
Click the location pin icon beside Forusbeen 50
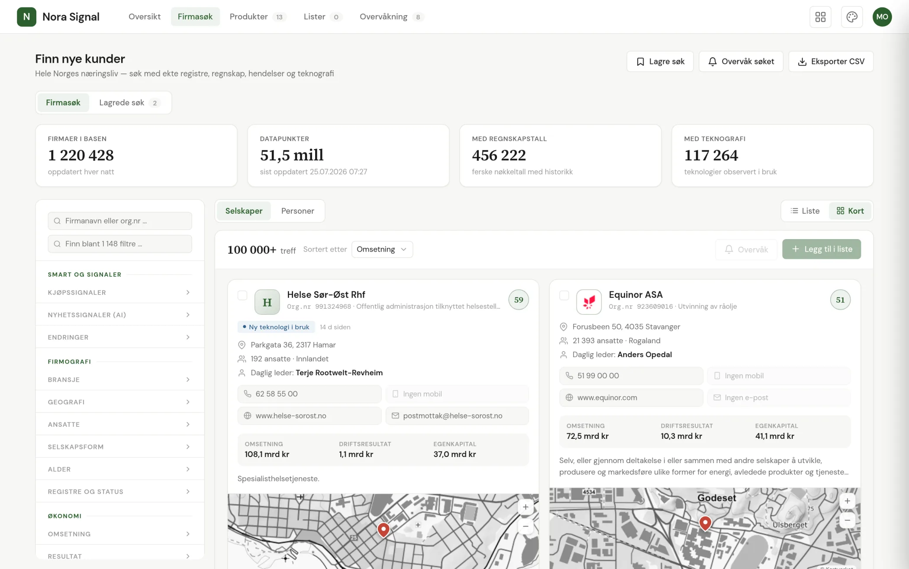click(x=564, y=327)
